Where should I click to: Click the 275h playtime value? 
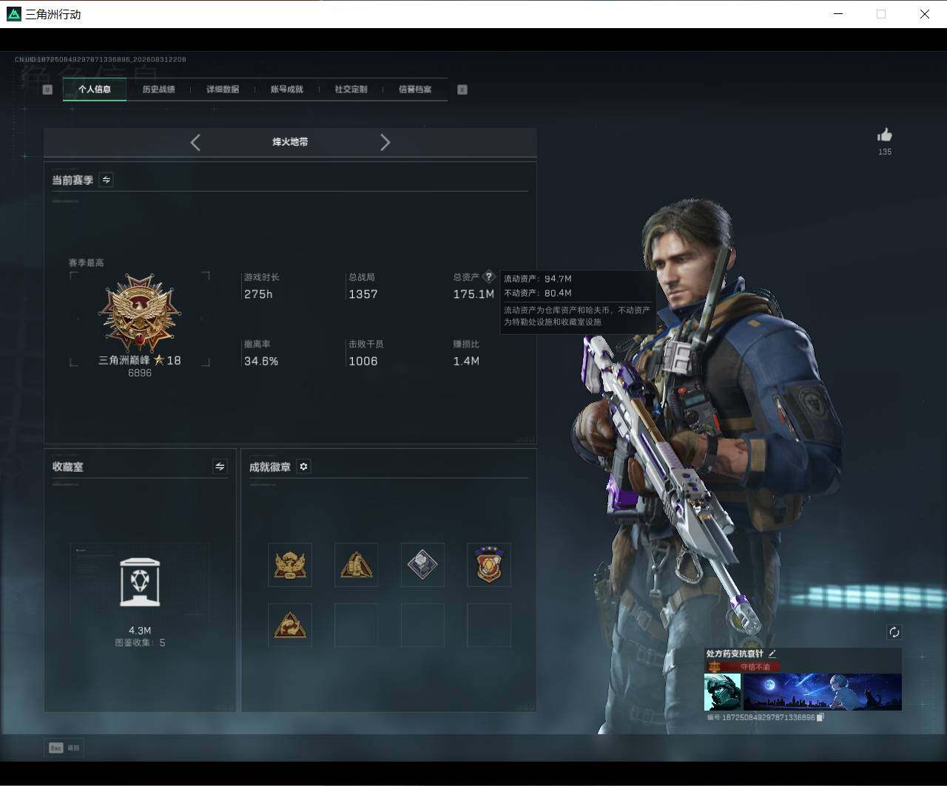click(258, 294)
